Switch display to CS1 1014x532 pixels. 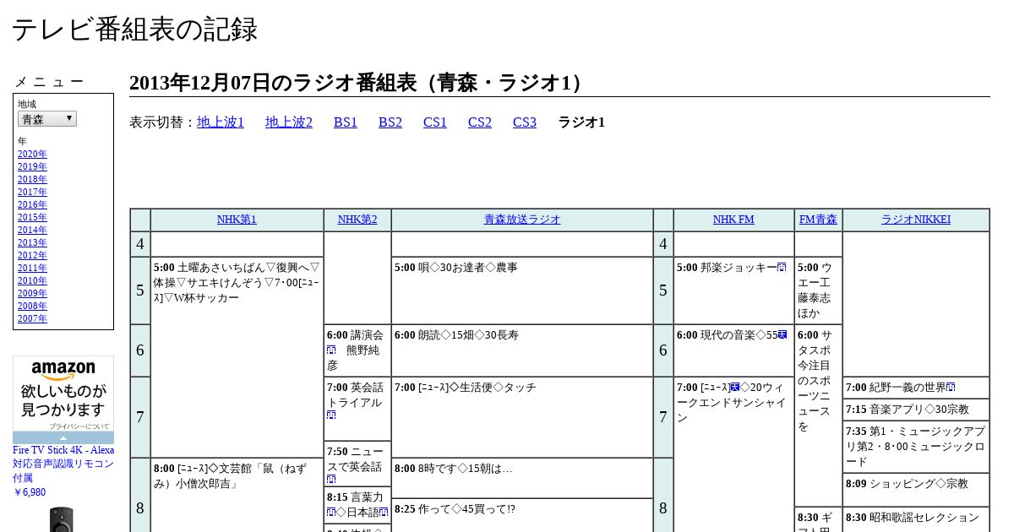[x=435, y=122]
